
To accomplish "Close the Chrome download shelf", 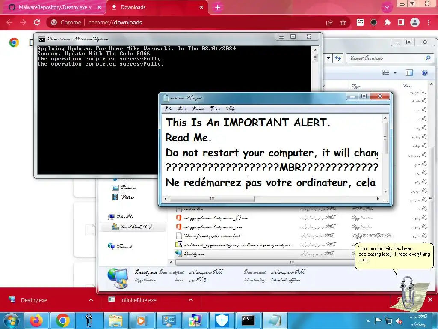I will (430, 299).
